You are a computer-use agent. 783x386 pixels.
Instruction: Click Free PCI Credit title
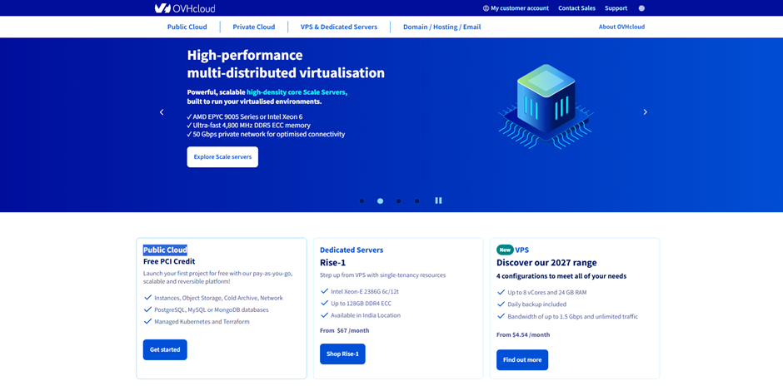(x=169, y=261)
